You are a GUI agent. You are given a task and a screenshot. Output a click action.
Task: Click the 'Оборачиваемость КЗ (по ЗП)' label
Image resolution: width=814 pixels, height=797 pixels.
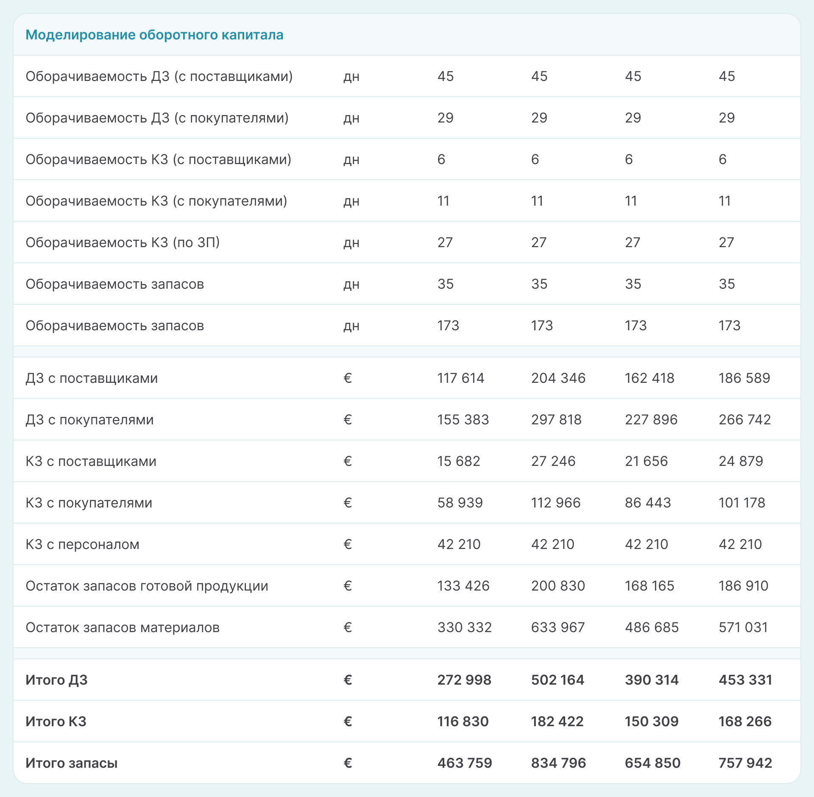[x=123, y=242]
